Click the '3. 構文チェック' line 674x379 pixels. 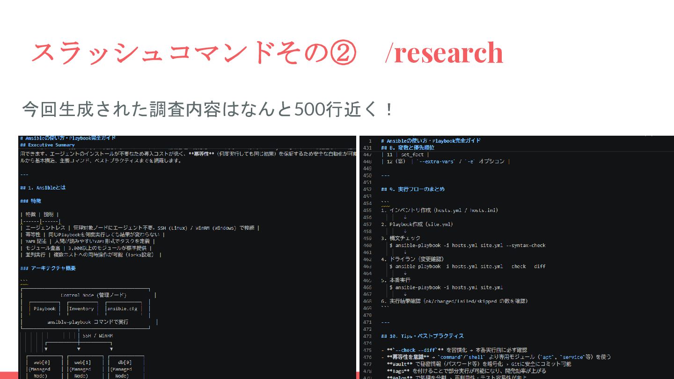[x=401, y=238]
